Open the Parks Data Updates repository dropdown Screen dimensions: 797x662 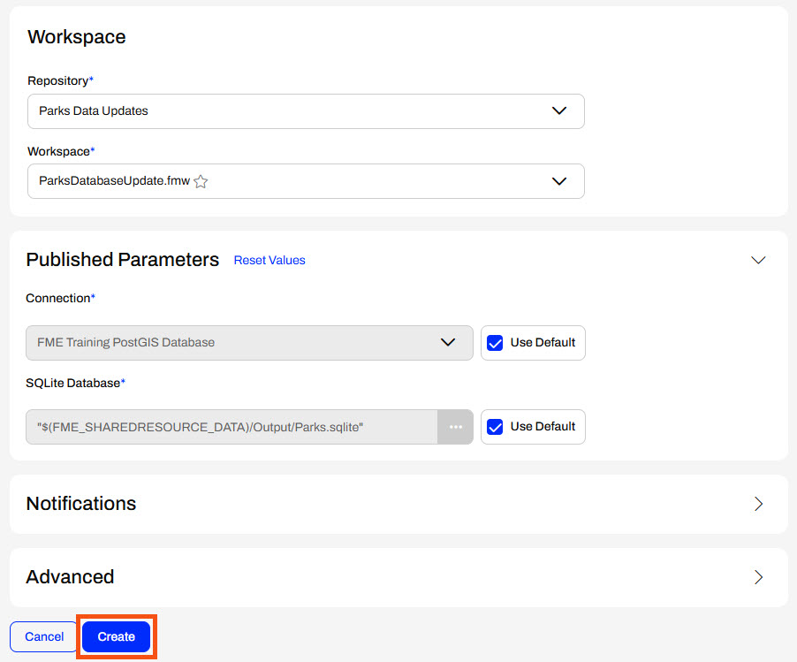[x=292, y=111]
